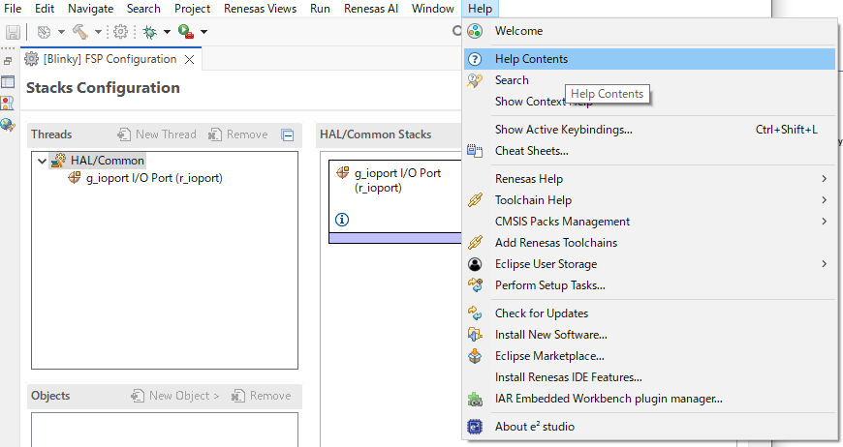
Task: Choose Check for Updates
Action: (x=649, y=313)
